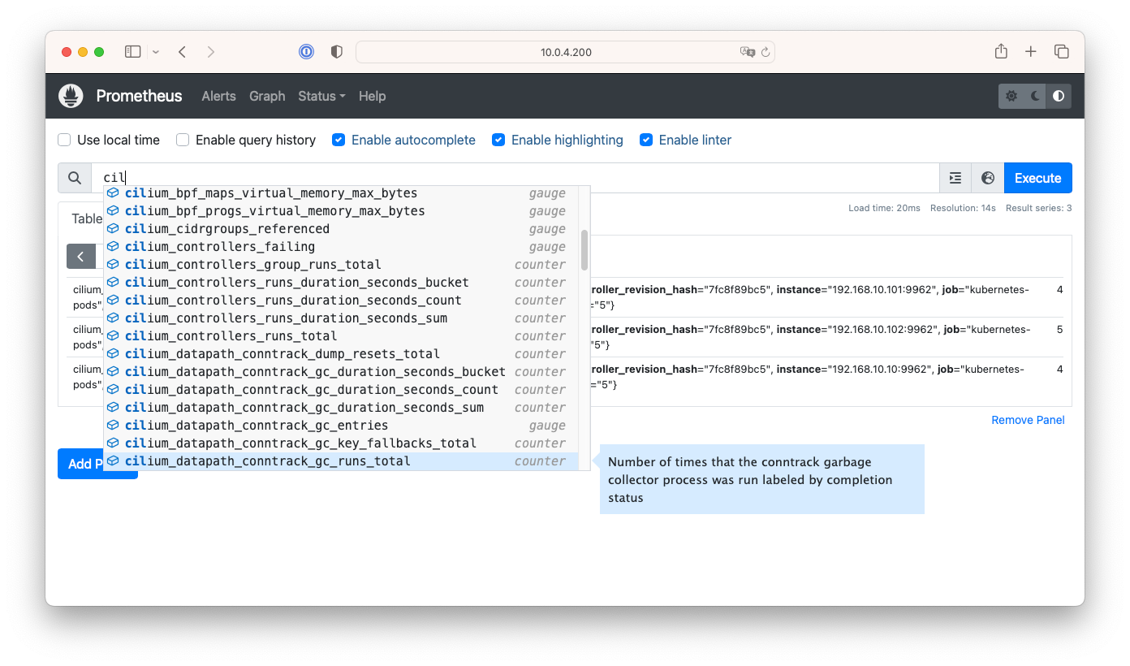The height and width of the screenshot is (666, 1130).
Task: Enable the query history checkbox
Action: (183, 140)
